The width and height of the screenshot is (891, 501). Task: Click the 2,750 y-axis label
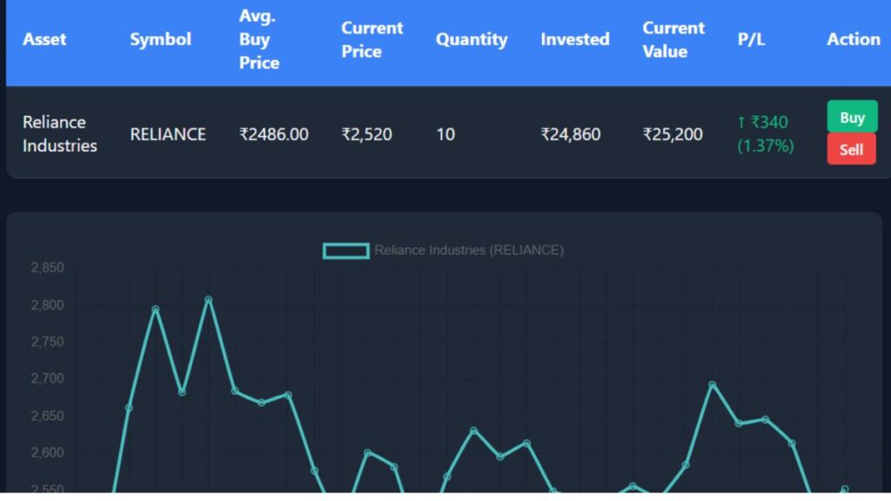click(47, 342)
